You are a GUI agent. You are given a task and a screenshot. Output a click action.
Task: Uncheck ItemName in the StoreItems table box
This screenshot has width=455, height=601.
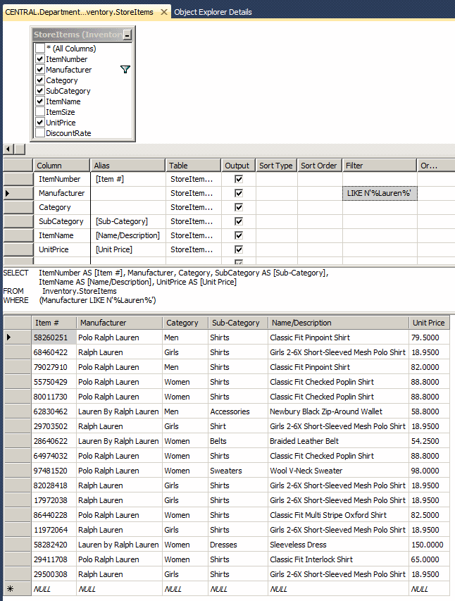(x=40, y=101)
